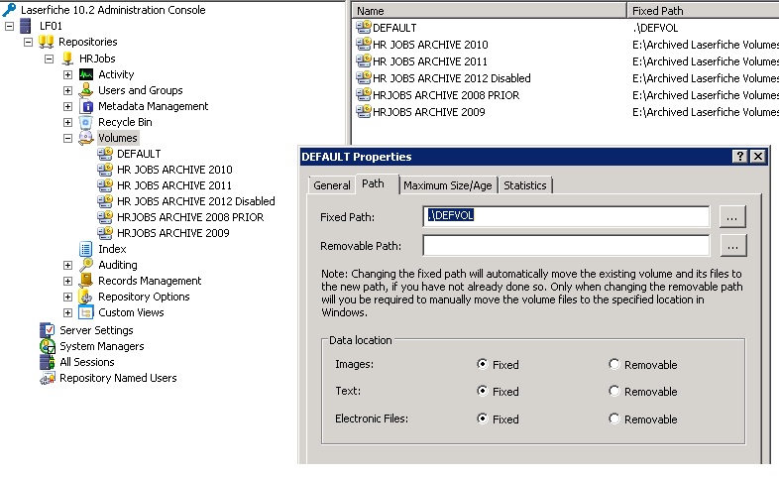
Task: Set Text data location to Fixed
Action: [482, 391]
